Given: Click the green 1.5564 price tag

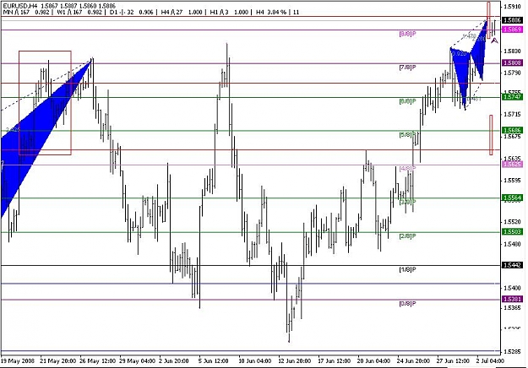Looking at the screenshot, I should click(513, 198).
